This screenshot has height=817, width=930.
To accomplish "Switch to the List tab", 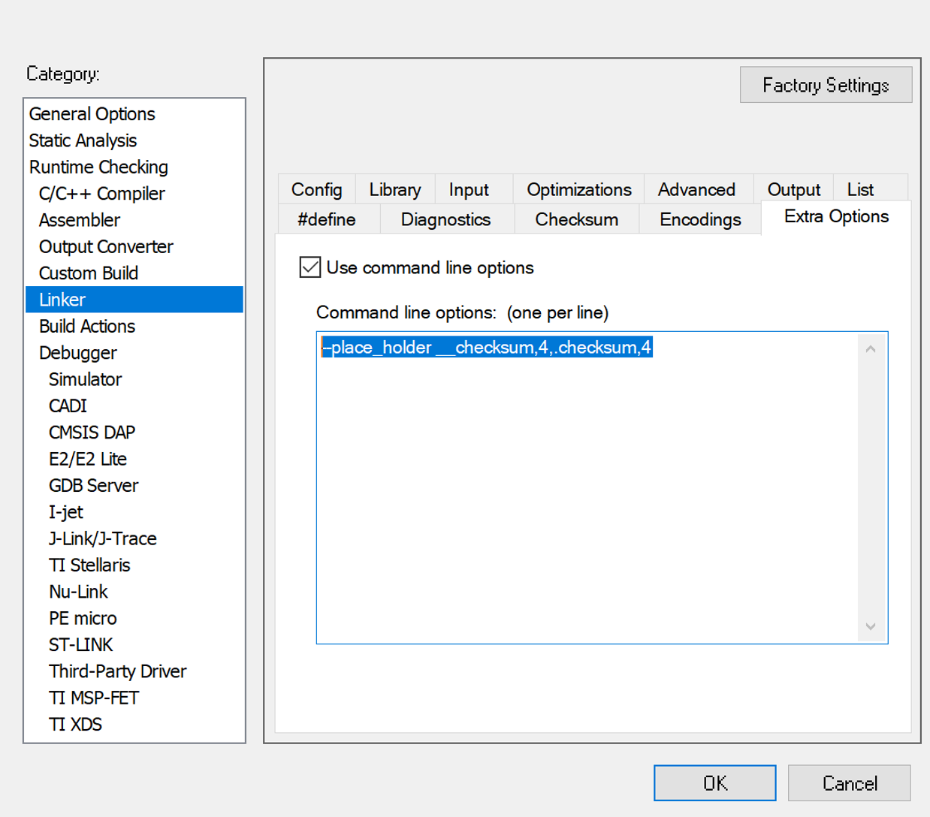I will tap(861, 189).
